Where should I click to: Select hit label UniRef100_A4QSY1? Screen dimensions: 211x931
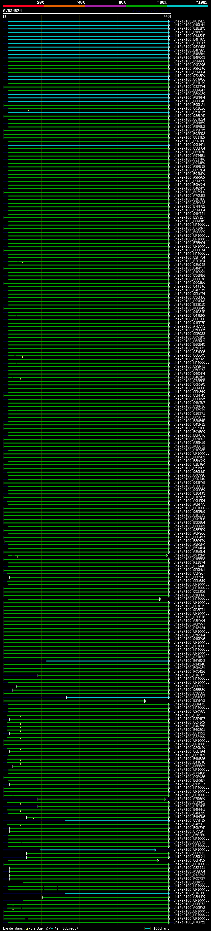(x=189, y=290)
